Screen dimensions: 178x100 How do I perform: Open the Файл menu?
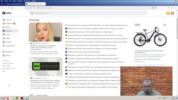click(2, 1)
